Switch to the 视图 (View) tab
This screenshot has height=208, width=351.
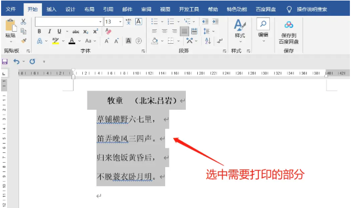pyautogui.click(x=165, y=9)
